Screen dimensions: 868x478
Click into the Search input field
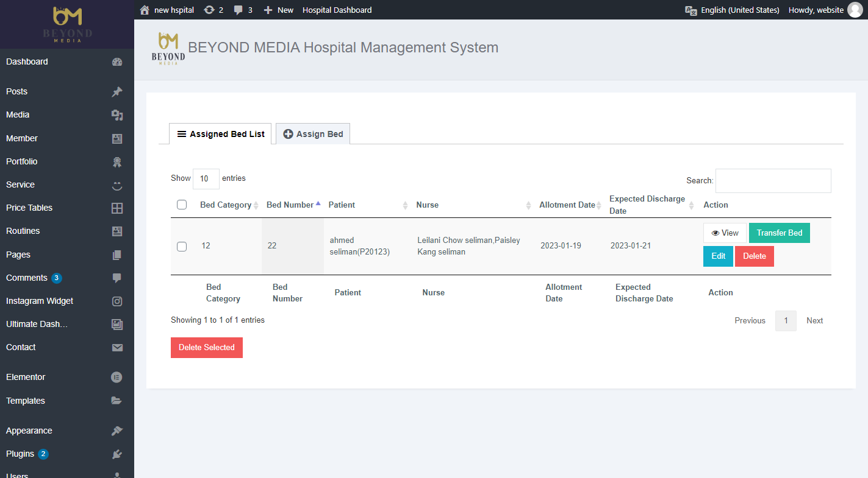[773, 181]
